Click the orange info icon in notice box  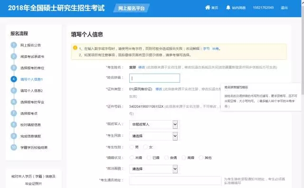pyautogui.click(x=75, y=47)
